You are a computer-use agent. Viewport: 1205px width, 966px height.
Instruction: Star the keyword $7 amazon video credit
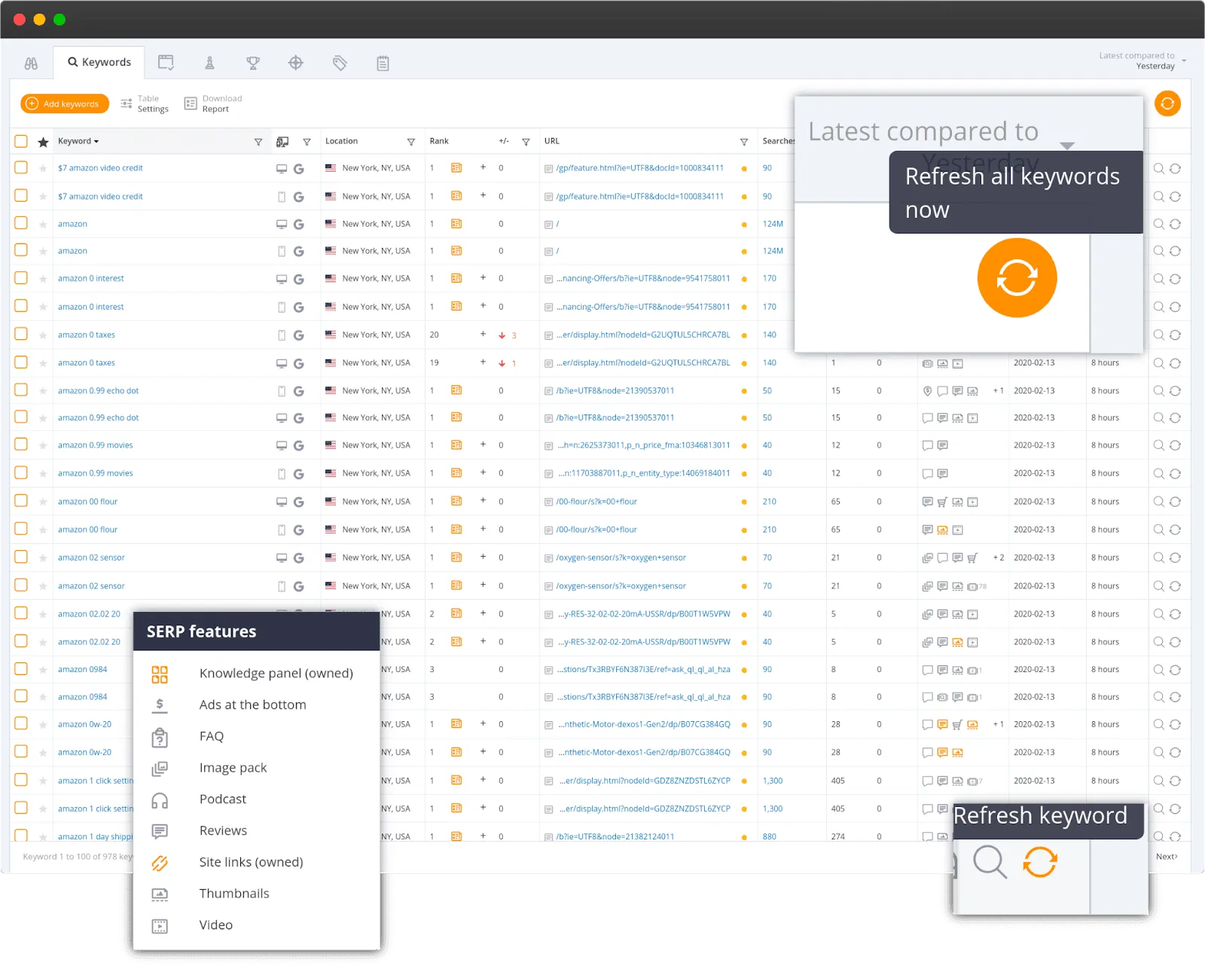(43, 168)
